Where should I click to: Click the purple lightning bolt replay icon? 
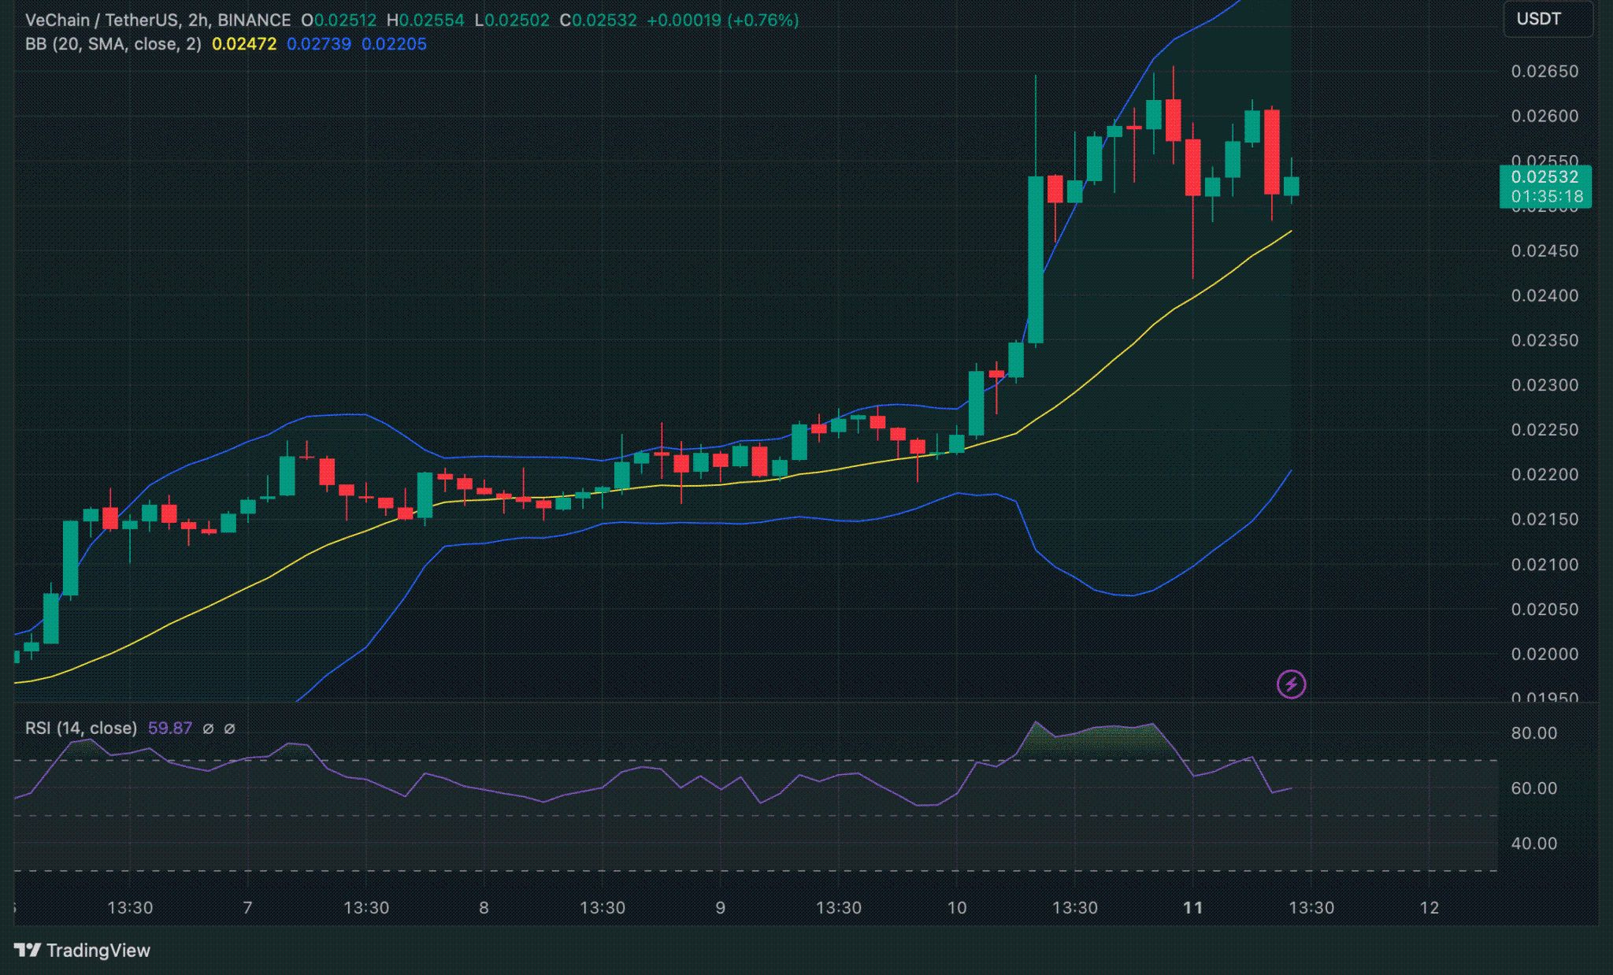click(1291, 684)
